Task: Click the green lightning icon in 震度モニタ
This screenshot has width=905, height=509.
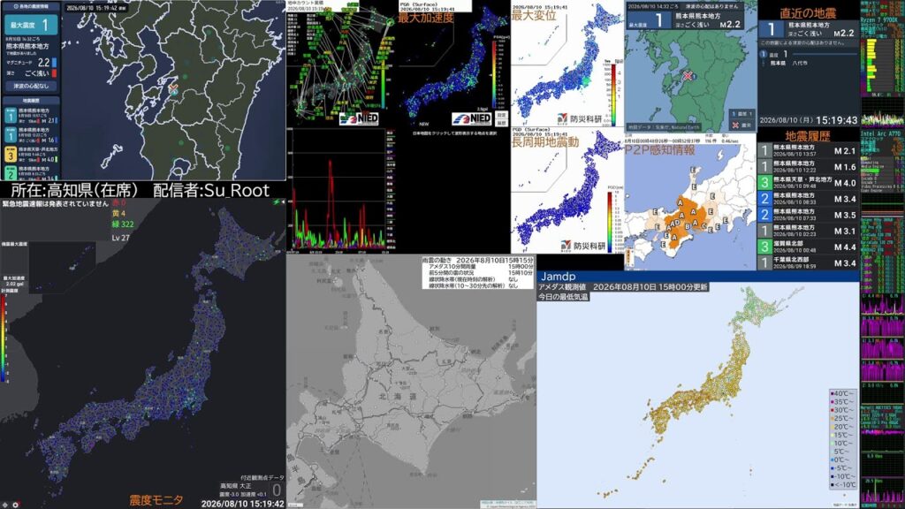Action: tap(276, 202)
